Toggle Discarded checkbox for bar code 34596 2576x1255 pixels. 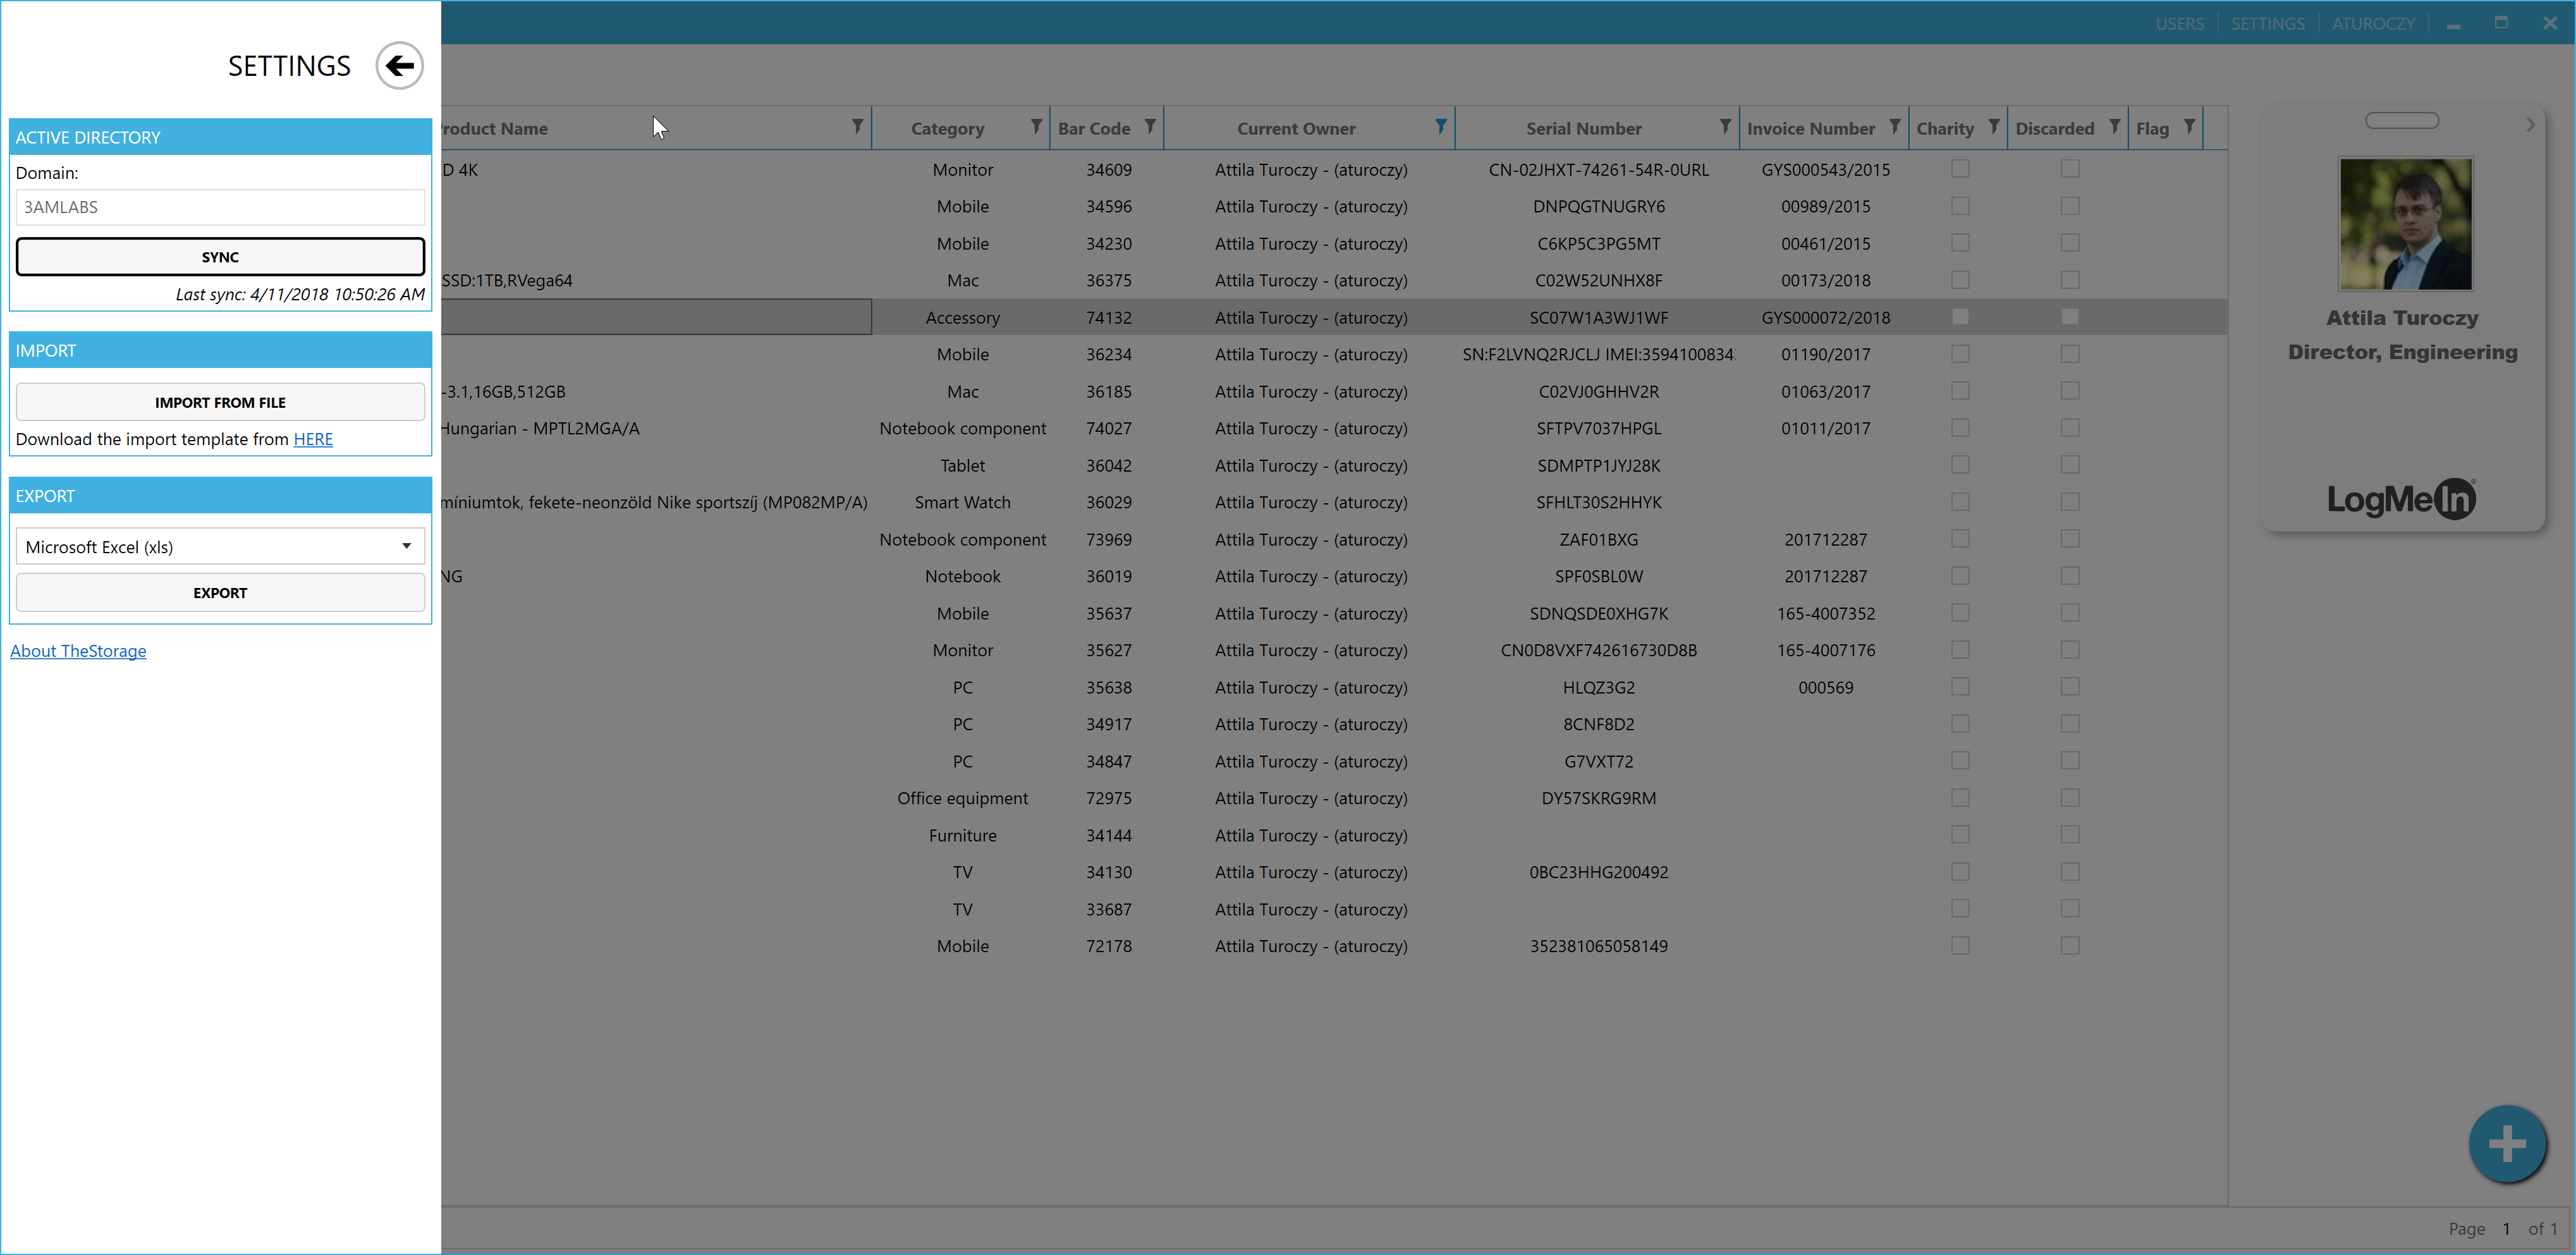coord(2070,206)
